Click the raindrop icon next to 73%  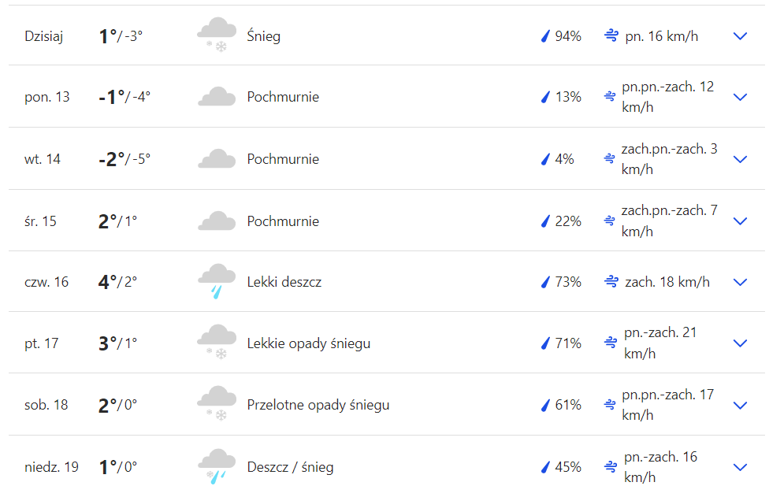coord(544,282)
